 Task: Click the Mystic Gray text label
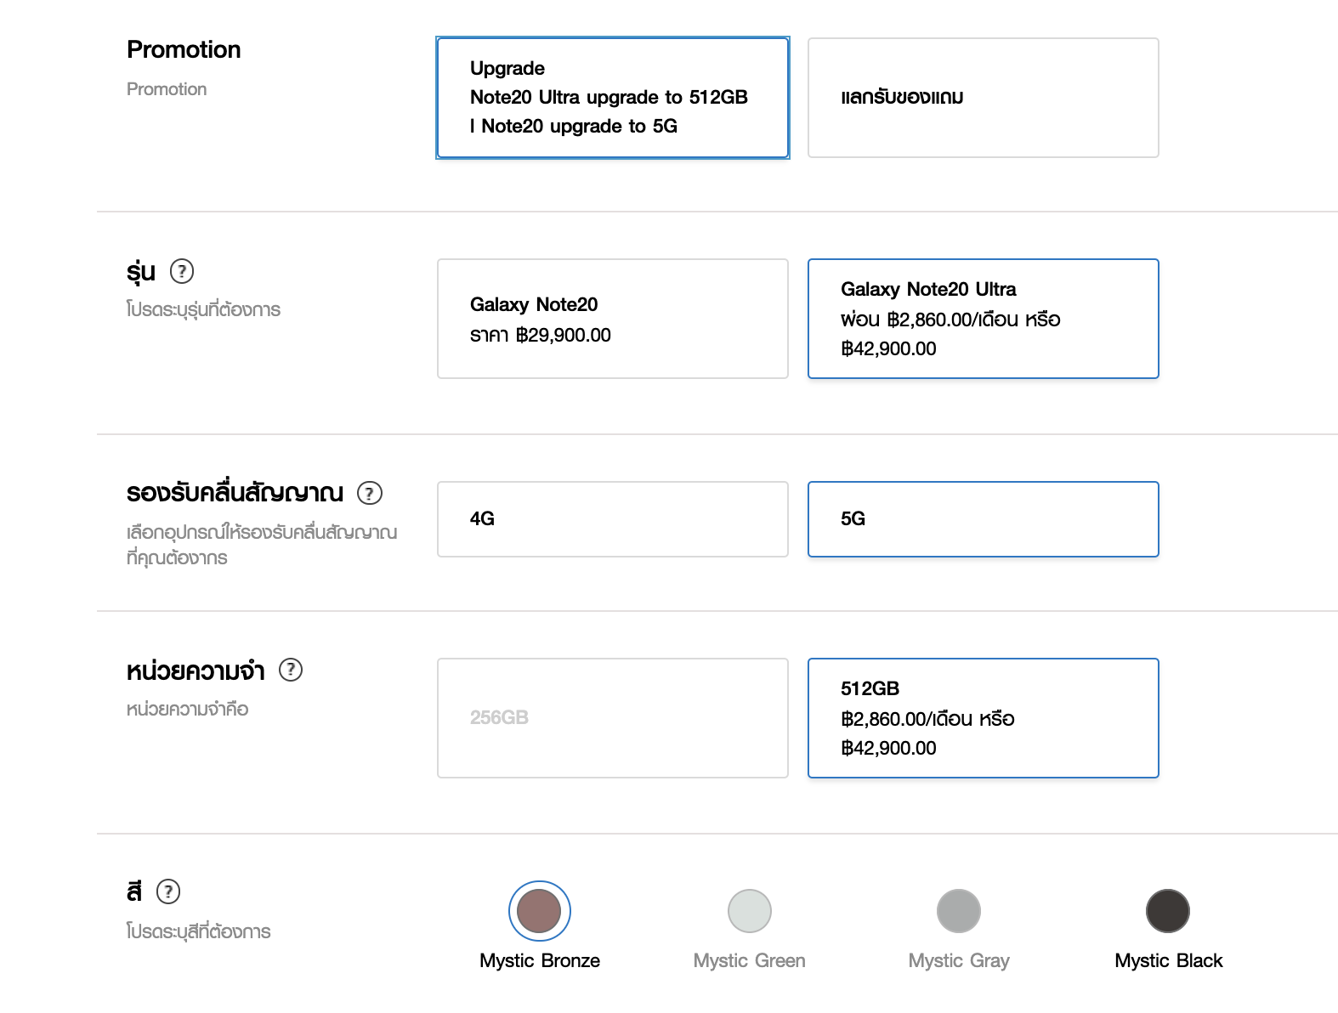(x=958, y=961)
